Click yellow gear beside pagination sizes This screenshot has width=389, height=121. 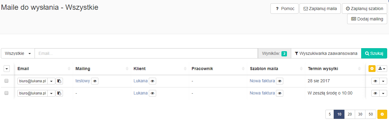(382, 114)
